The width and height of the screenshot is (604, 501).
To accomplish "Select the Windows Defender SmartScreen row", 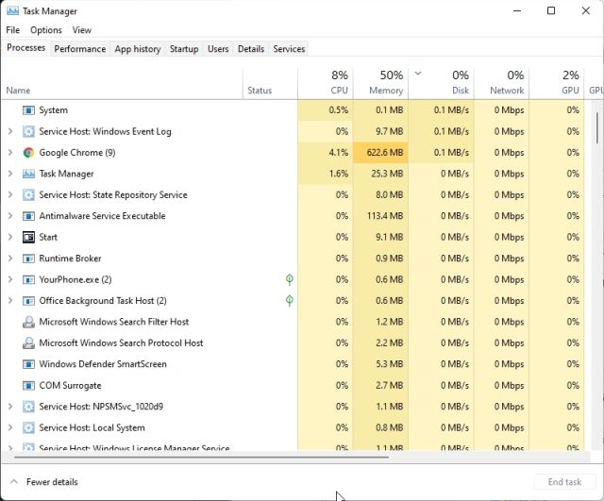I will point(293,364).
